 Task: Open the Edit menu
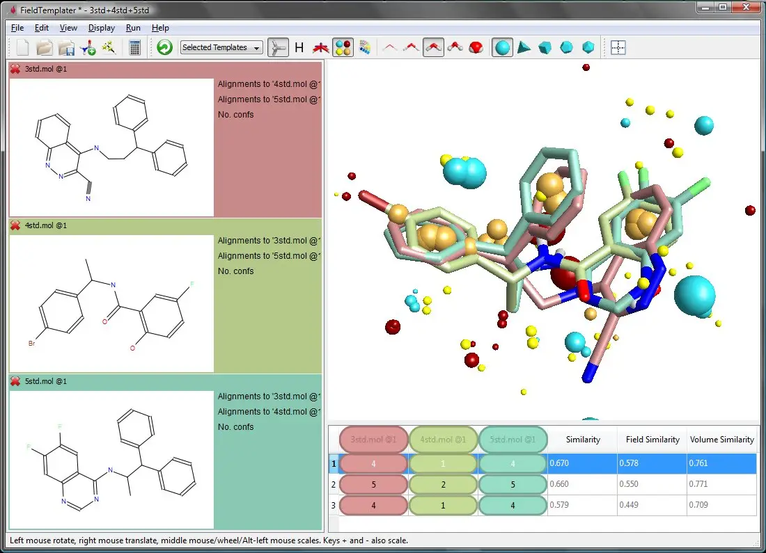(x=42, y=28)
